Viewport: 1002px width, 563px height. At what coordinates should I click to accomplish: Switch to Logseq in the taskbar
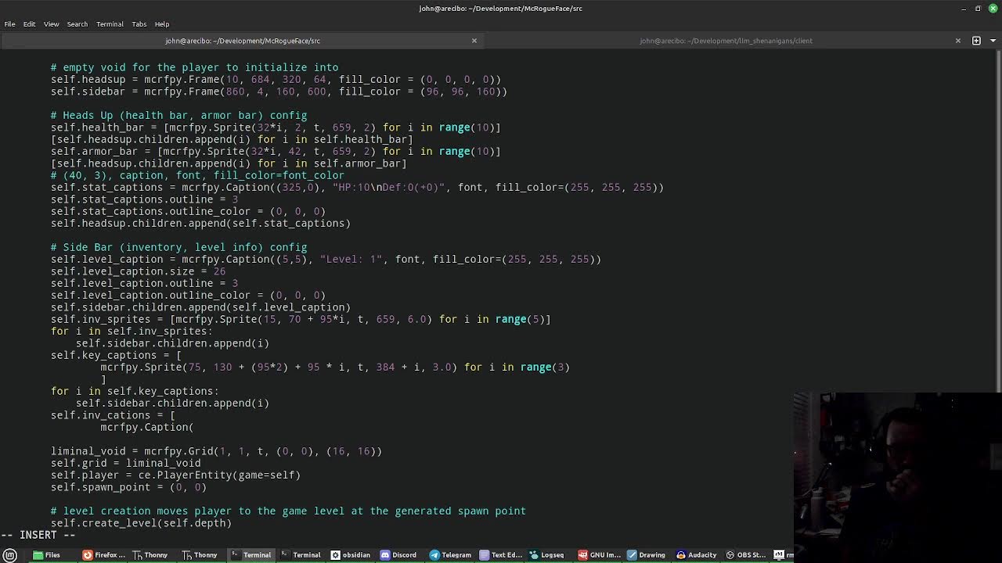tap(547, 555)
